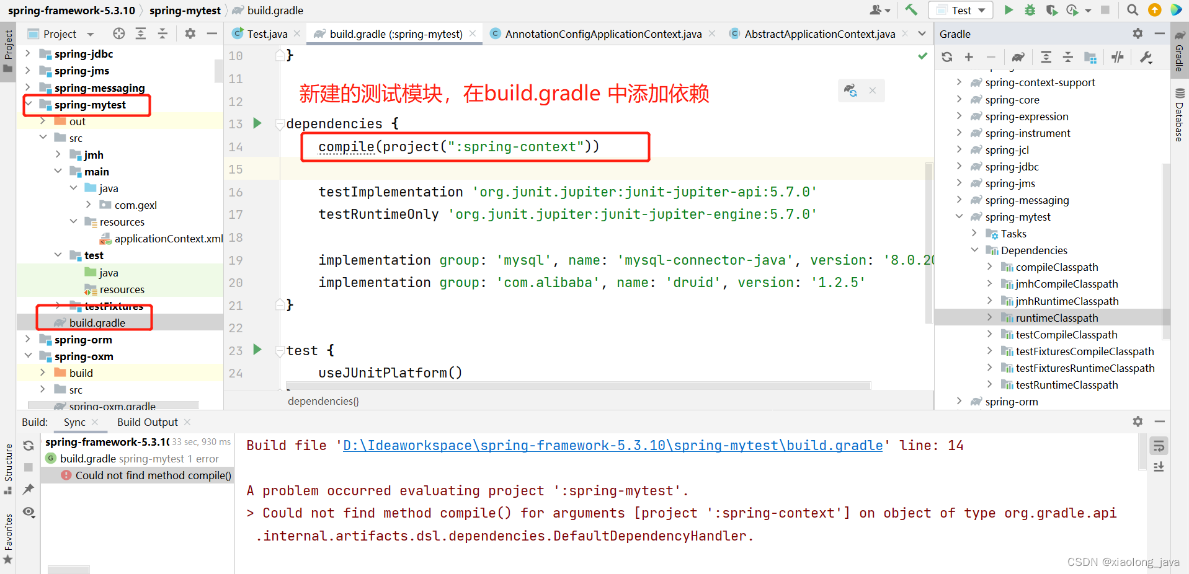1189x574 pixels.
Task: Select testRuntimeClasspath in Gradle panel
Action: coord(1067,384)
